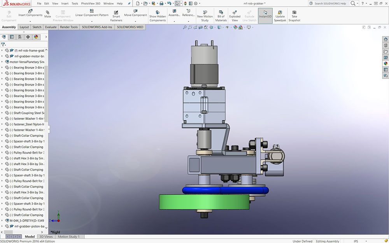The height and width of the screenshot is (243, 389).
Task: Create a New Motion Study
Action: coord(205,15)
